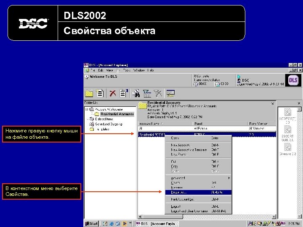The width and height of the screenshot is (303, 227).
Task: Sort by the Account Name column header
Action: (165, 124)
